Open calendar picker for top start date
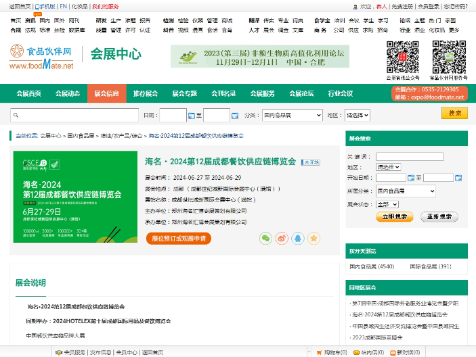 point(192,116)
